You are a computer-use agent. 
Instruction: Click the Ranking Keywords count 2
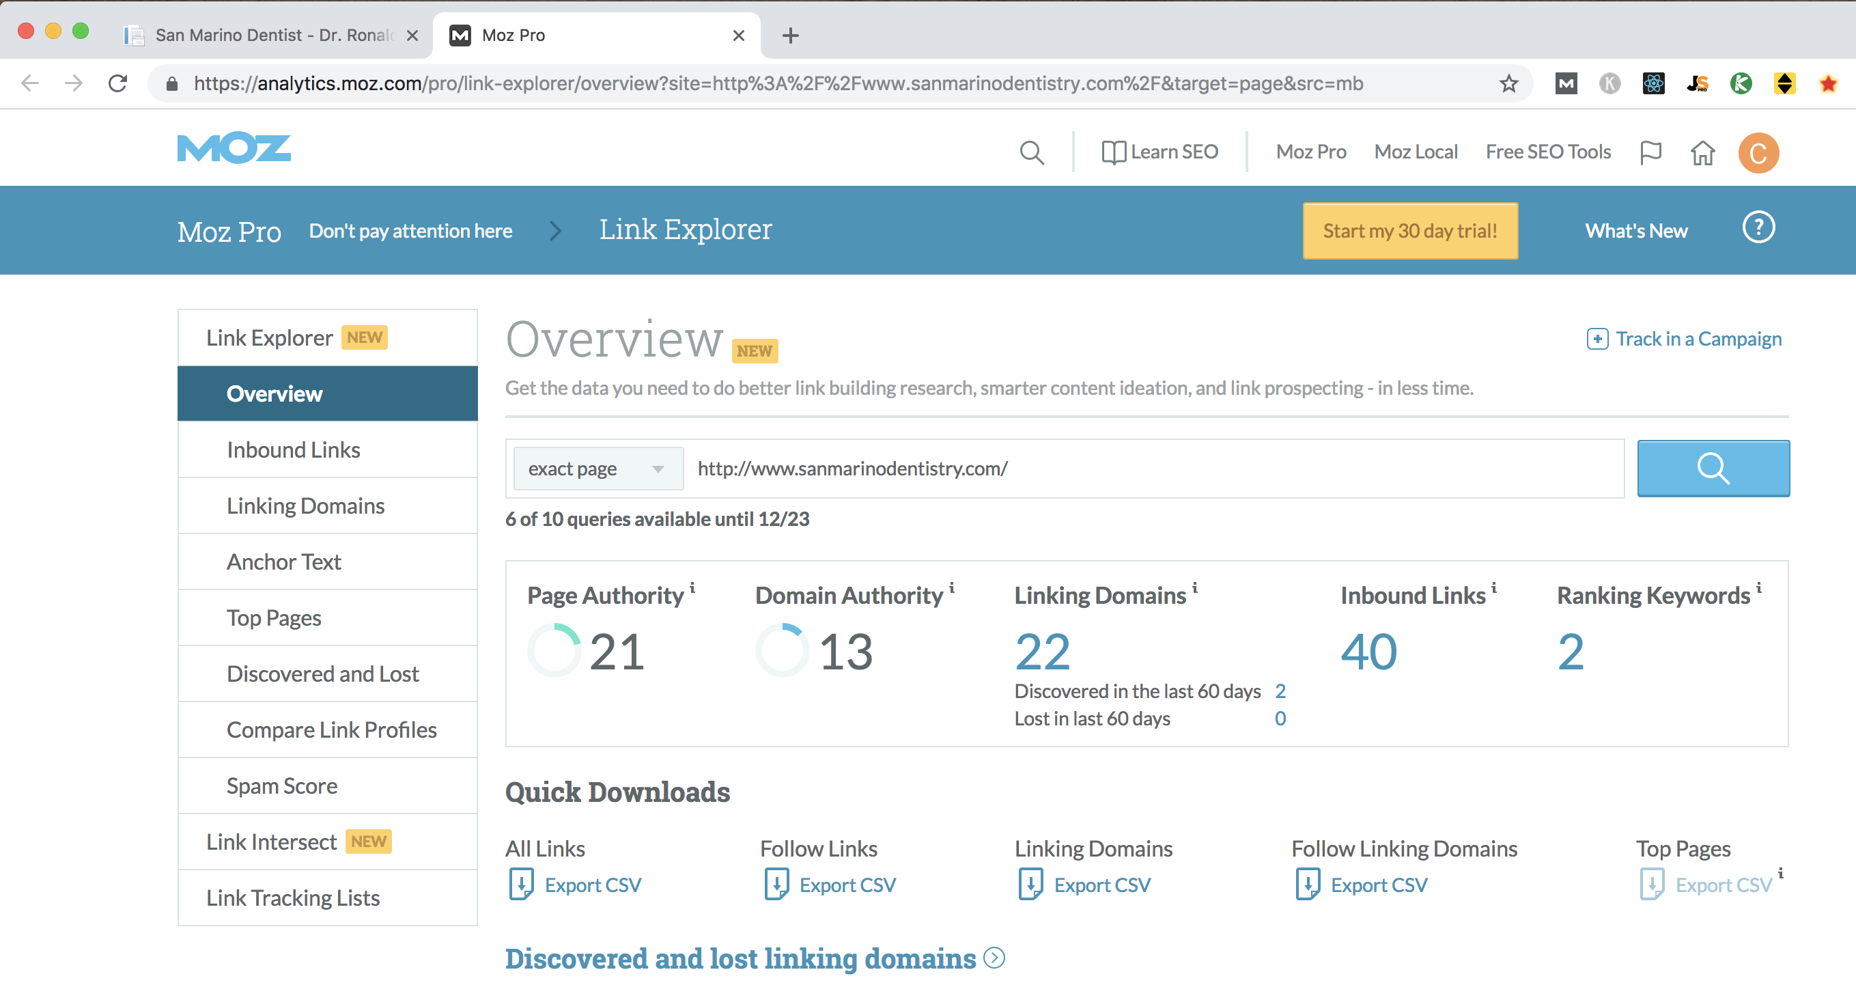(1571, 652)
